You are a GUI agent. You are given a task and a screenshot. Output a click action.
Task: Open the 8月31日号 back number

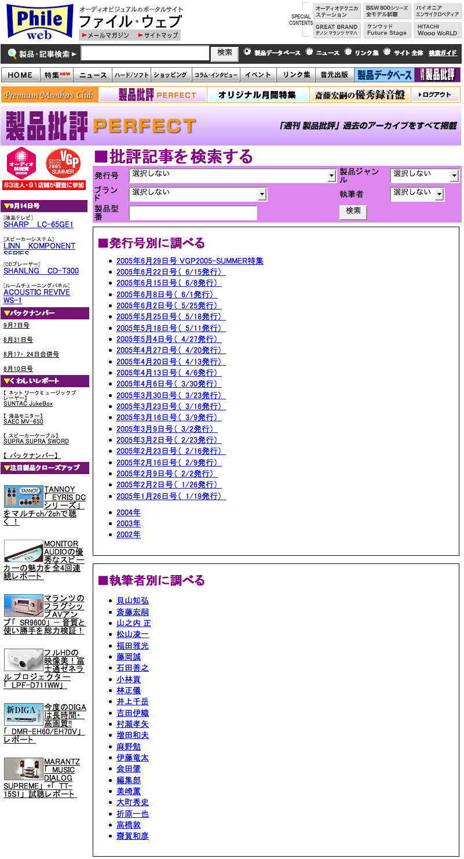(x=18, y=340)
